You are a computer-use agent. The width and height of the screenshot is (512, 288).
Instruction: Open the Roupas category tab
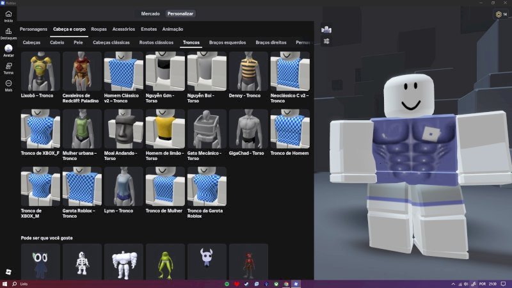click(x=99, y=29)
